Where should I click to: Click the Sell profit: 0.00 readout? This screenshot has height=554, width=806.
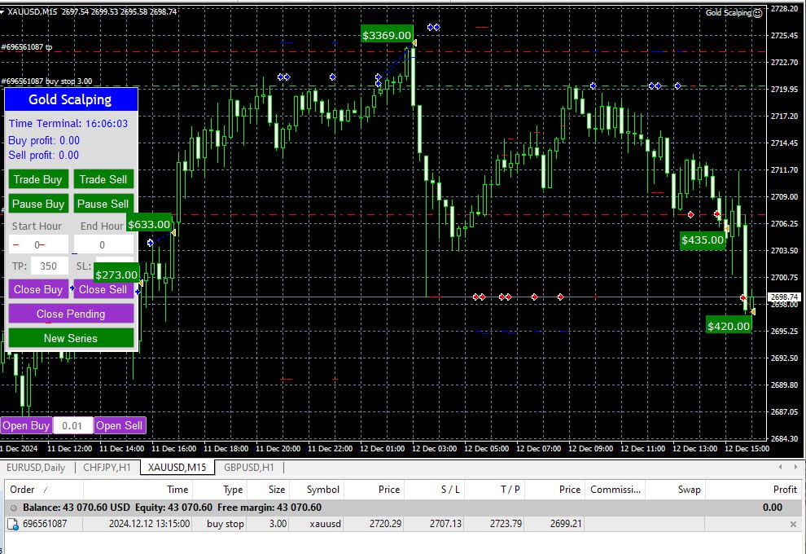pyautogui.click(x=44, y=156)
